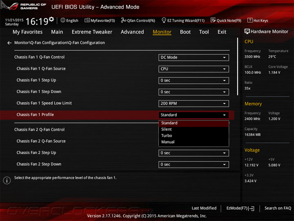This screenshot has width=294, height=221.
Task: Click the Chassis Fan 1 Q-Fan Source label
Action: click(x=41, y=69)
